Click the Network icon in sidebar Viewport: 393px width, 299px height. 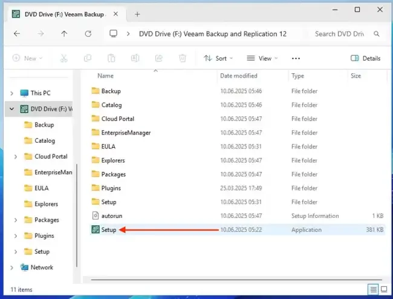(24, 268)
